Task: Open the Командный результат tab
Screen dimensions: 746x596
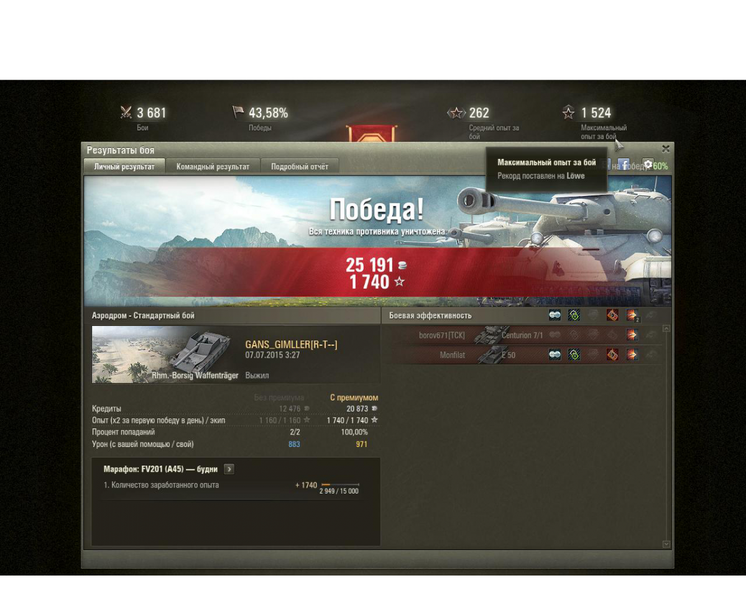Action: click(213, 166)
